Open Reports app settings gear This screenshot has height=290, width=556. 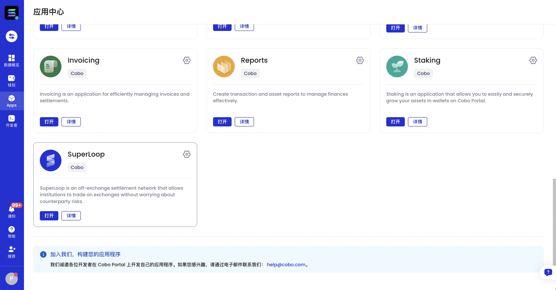coord(360,60)
